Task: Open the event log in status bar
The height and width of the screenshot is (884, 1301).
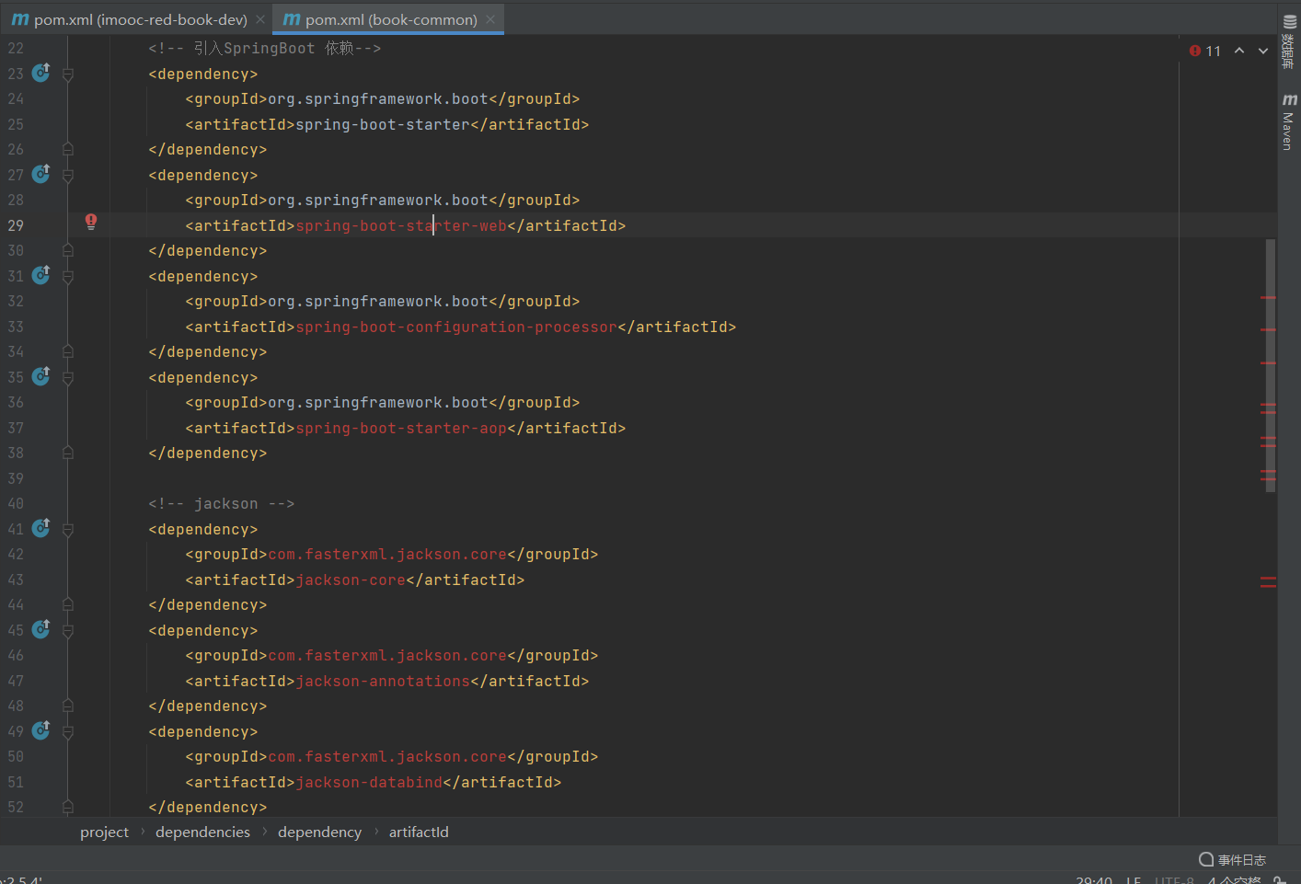Action: click(1233, 859)
